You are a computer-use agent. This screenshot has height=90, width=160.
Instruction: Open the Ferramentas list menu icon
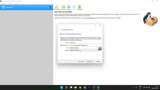click(x=50, y=7)
